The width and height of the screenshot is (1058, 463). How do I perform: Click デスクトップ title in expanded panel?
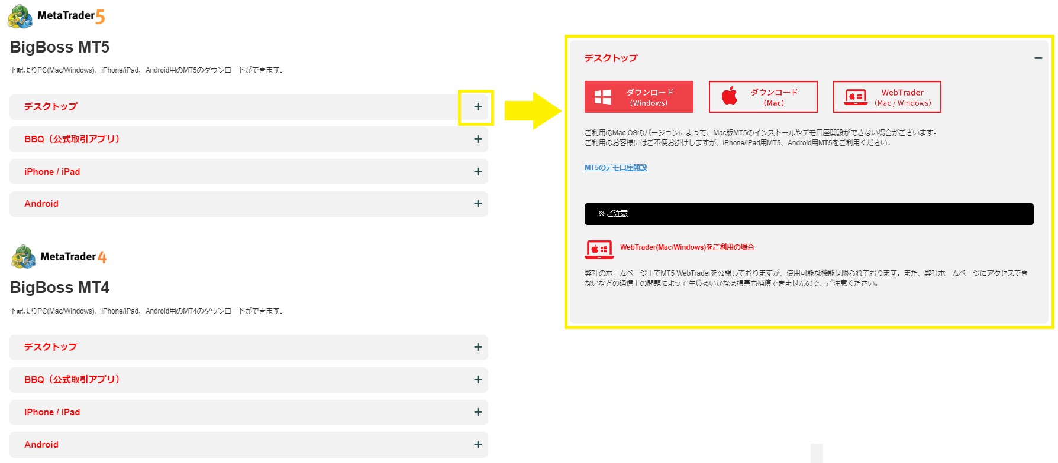tap(611, 58)
